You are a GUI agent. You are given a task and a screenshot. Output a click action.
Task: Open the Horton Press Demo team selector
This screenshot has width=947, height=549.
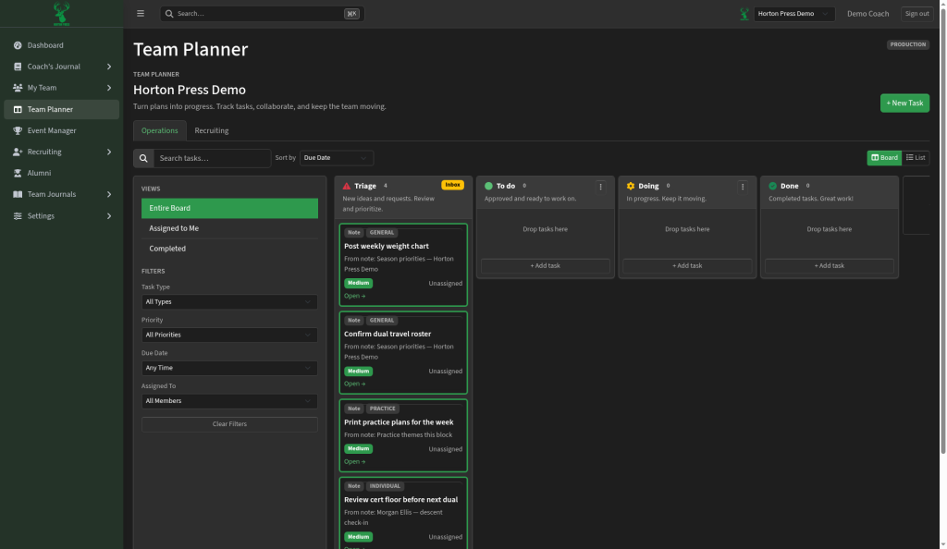[794, 13]
